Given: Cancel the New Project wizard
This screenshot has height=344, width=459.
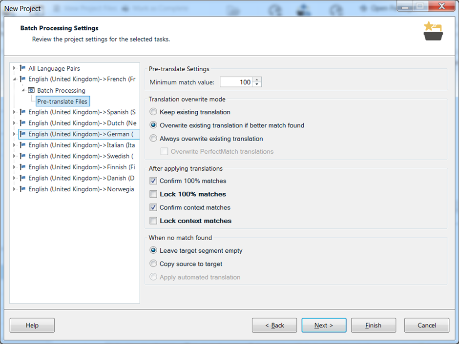Looking at the screenshot, I should (426, 325).
